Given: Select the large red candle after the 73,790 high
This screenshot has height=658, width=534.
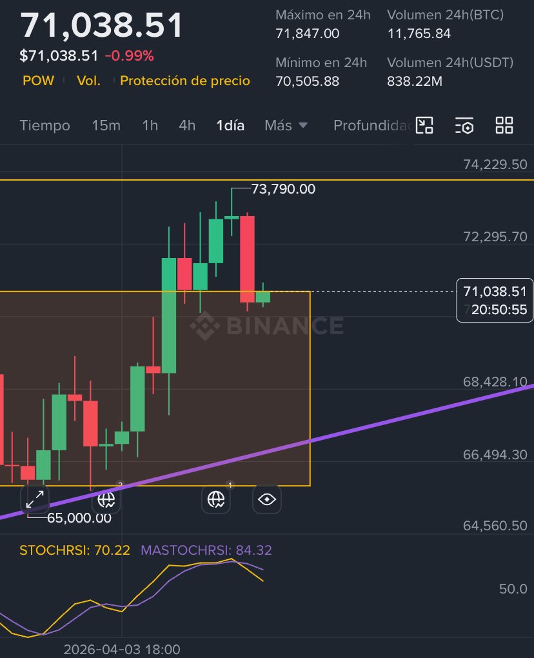Looking at the screenshot, I should pos(247,259).
